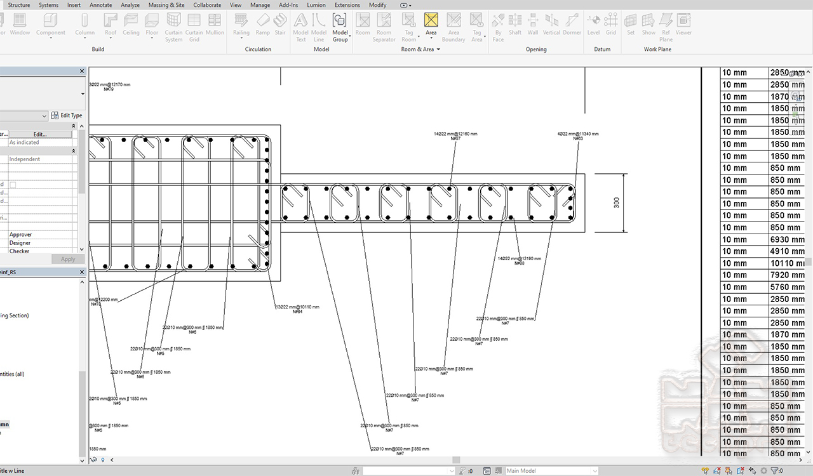Select the Ref Plane tool
This screenshot has height=476, width=813.
(666, 28)
